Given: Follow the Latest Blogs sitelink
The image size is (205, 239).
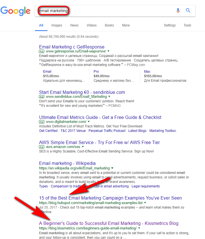Looking at the screenshot, I should click(137, 131).
